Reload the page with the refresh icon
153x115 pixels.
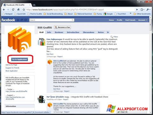point(13,10)
